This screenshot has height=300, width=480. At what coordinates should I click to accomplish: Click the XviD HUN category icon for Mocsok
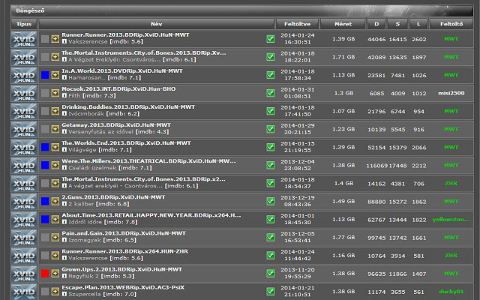(24, 91)
